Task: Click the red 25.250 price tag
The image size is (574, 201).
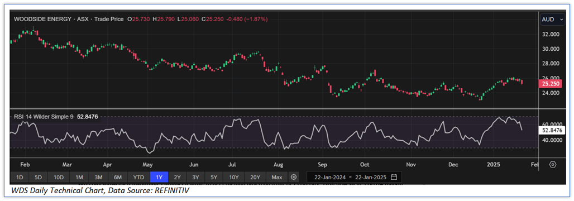Action: [551, 84]
